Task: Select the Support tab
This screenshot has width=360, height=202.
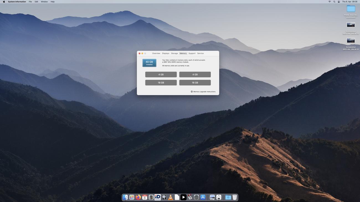Action: coord(192,53)
